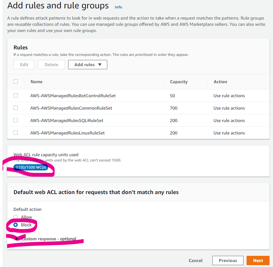Click the capacity value 700

point(174,108)
